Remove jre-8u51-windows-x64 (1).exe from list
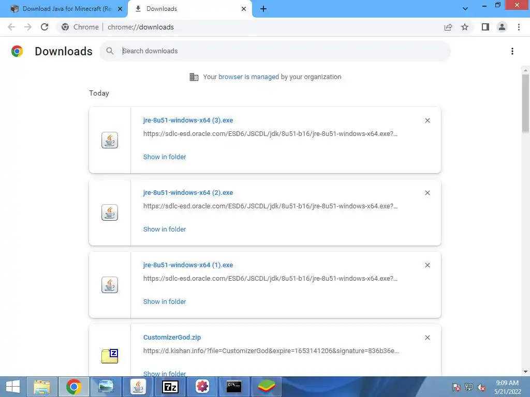Screen dimensions: 530x397 (428, 265)
